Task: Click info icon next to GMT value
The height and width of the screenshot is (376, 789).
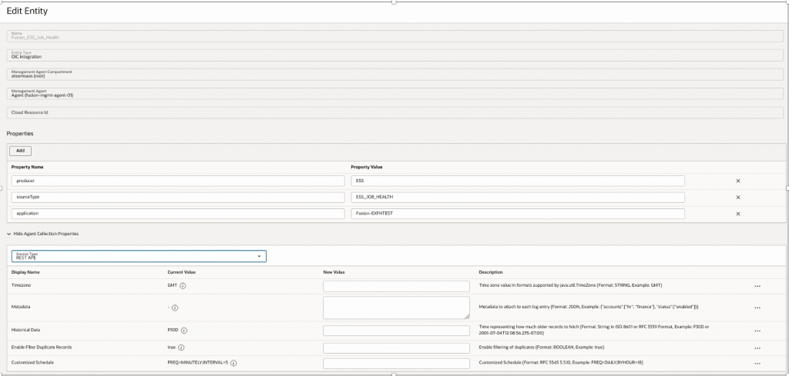Action: tap(183, 285)
